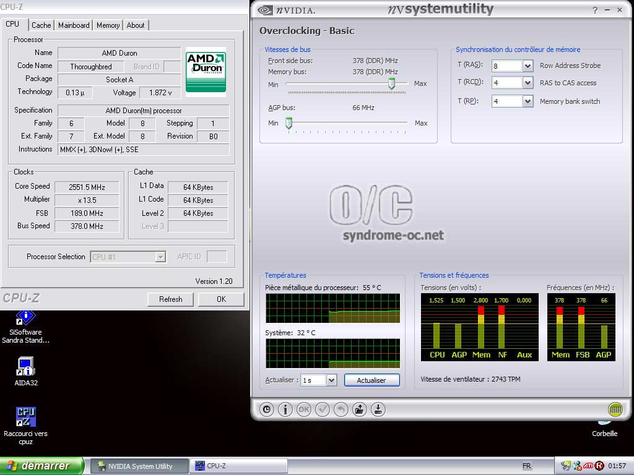
Task: Click the Vitesse de ventilateur 2743 TPM text
Action: [x=471, y=379]
